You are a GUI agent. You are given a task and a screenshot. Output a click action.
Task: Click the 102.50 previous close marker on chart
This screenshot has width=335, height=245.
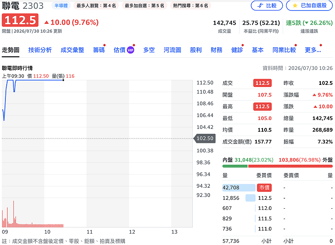click(x=205, y=138)
